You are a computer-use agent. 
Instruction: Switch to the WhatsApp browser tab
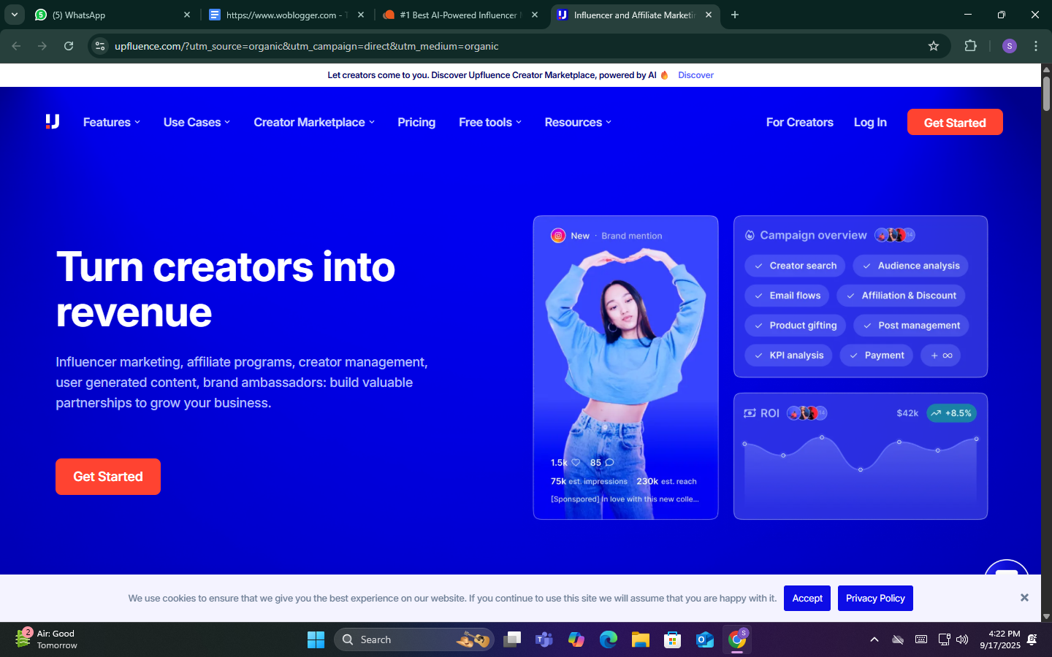110,15
